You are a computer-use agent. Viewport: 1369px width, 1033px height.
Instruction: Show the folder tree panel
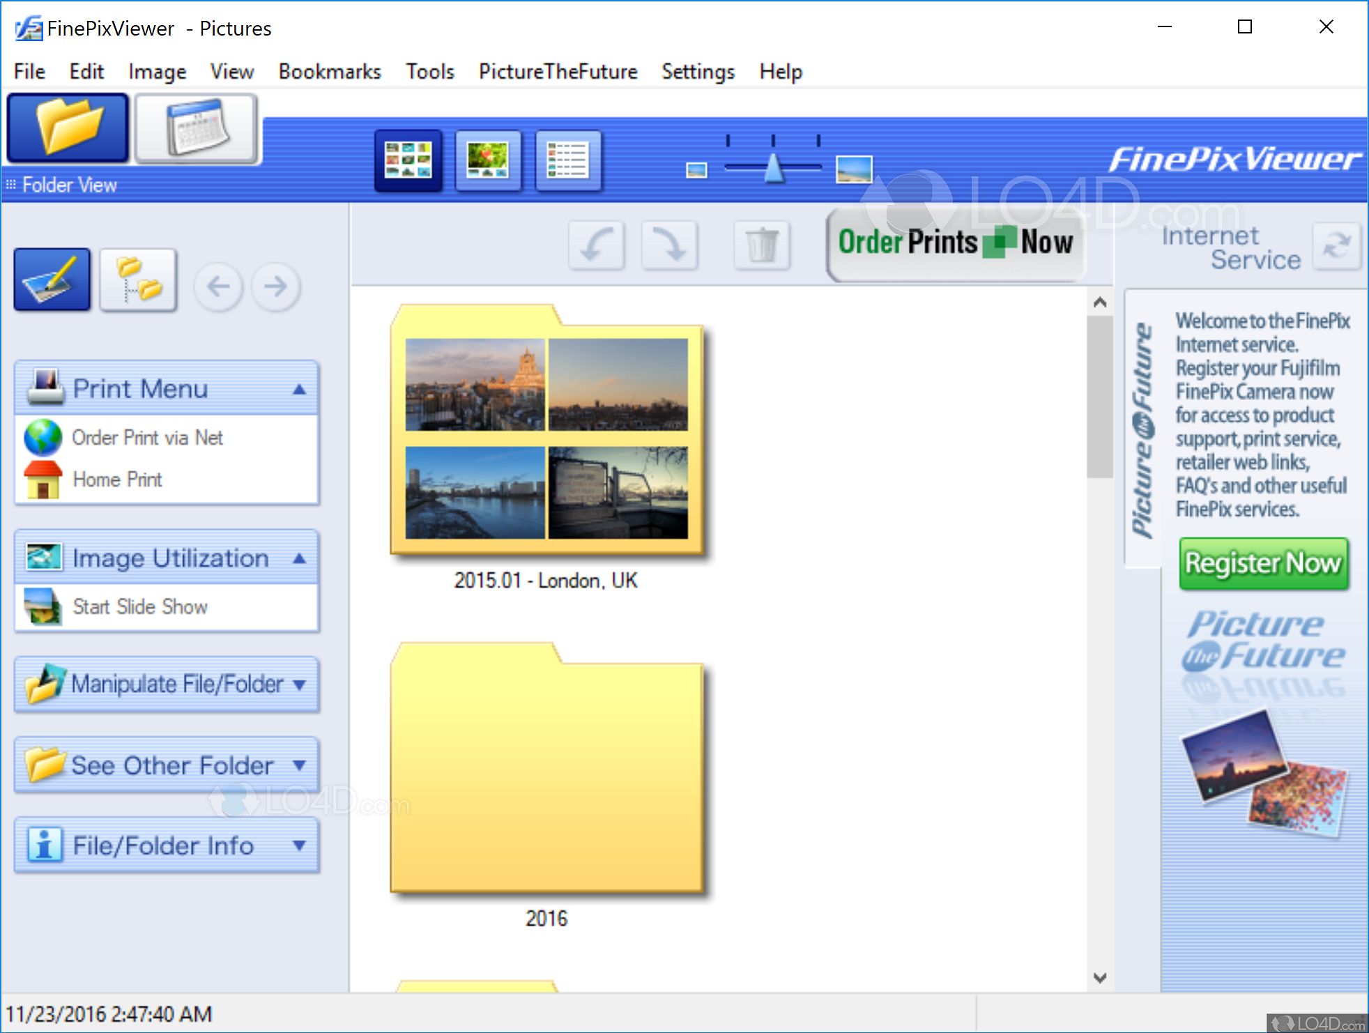pyautogui.click(x=138, y=280)
